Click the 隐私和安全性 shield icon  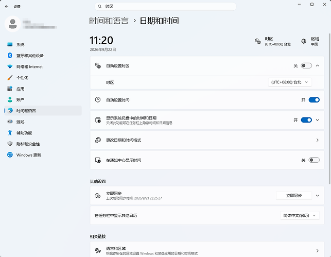10,144
